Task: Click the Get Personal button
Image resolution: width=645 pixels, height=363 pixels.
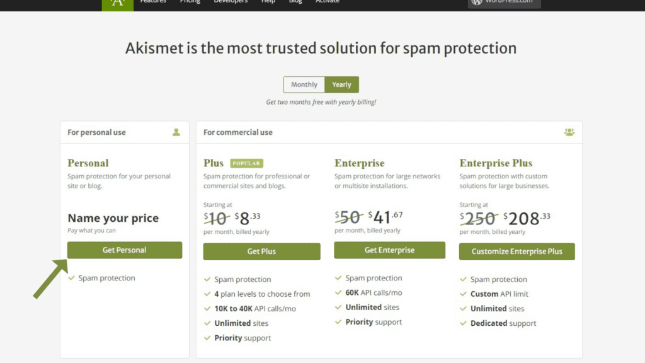Action: 125,250
